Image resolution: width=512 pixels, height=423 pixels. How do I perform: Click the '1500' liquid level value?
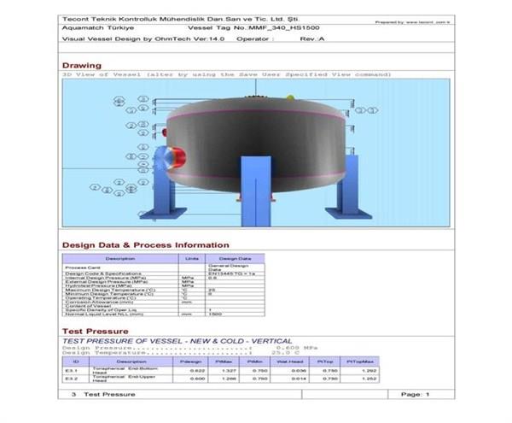tap(215, 314)
